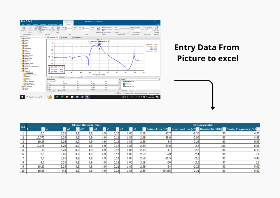Select the Polar plot icon
Viewport: 280px width, 198px height.
click(x=54, y=29)
